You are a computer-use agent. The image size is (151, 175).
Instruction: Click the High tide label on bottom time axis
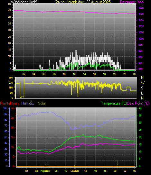[x=45, y=171]
